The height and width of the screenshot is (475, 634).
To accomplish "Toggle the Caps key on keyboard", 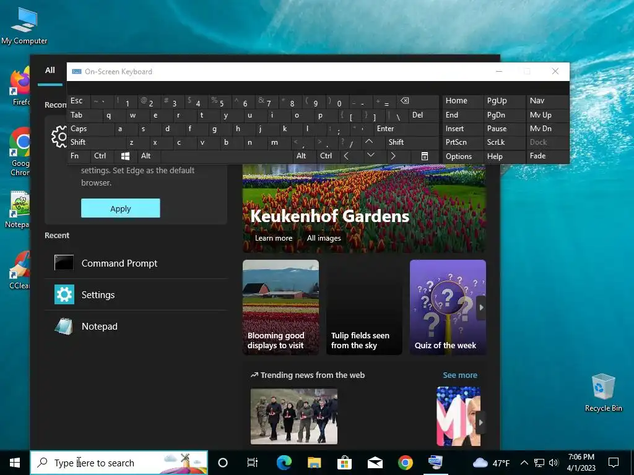I will pos(91,129).
